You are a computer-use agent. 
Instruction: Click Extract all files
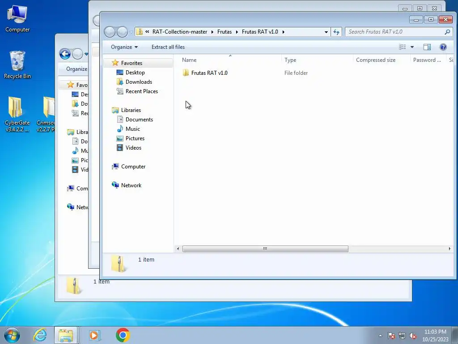coord(168,47)
